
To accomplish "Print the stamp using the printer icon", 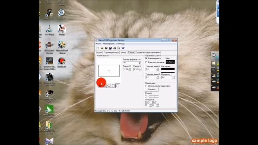I will [114, 48].
